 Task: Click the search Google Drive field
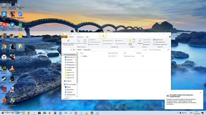pyautogui.click(x=159, y=50)
